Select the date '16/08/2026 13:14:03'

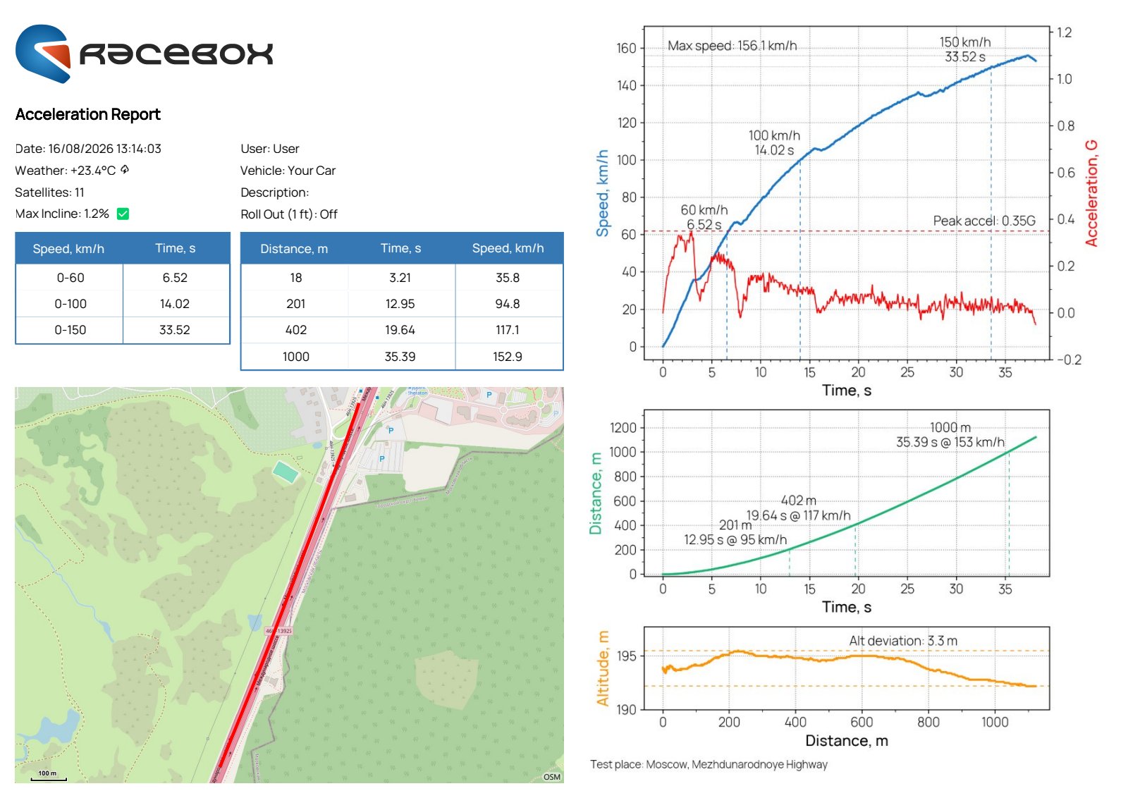coord(105,149)
